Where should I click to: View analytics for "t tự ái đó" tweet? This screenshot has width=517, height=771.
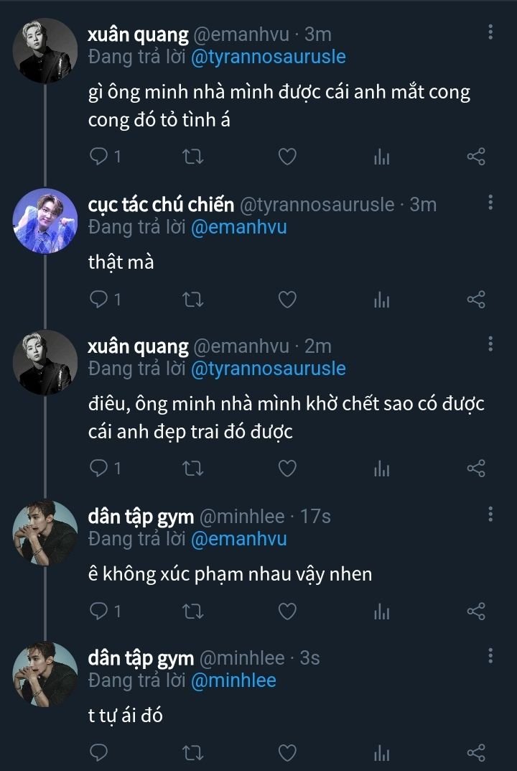pos(381,753)
